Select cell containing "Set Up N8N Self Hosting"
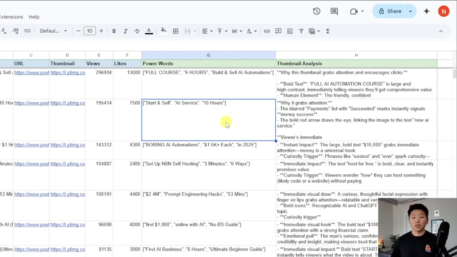This screenshot has width=457, height=257. (208, 175)
